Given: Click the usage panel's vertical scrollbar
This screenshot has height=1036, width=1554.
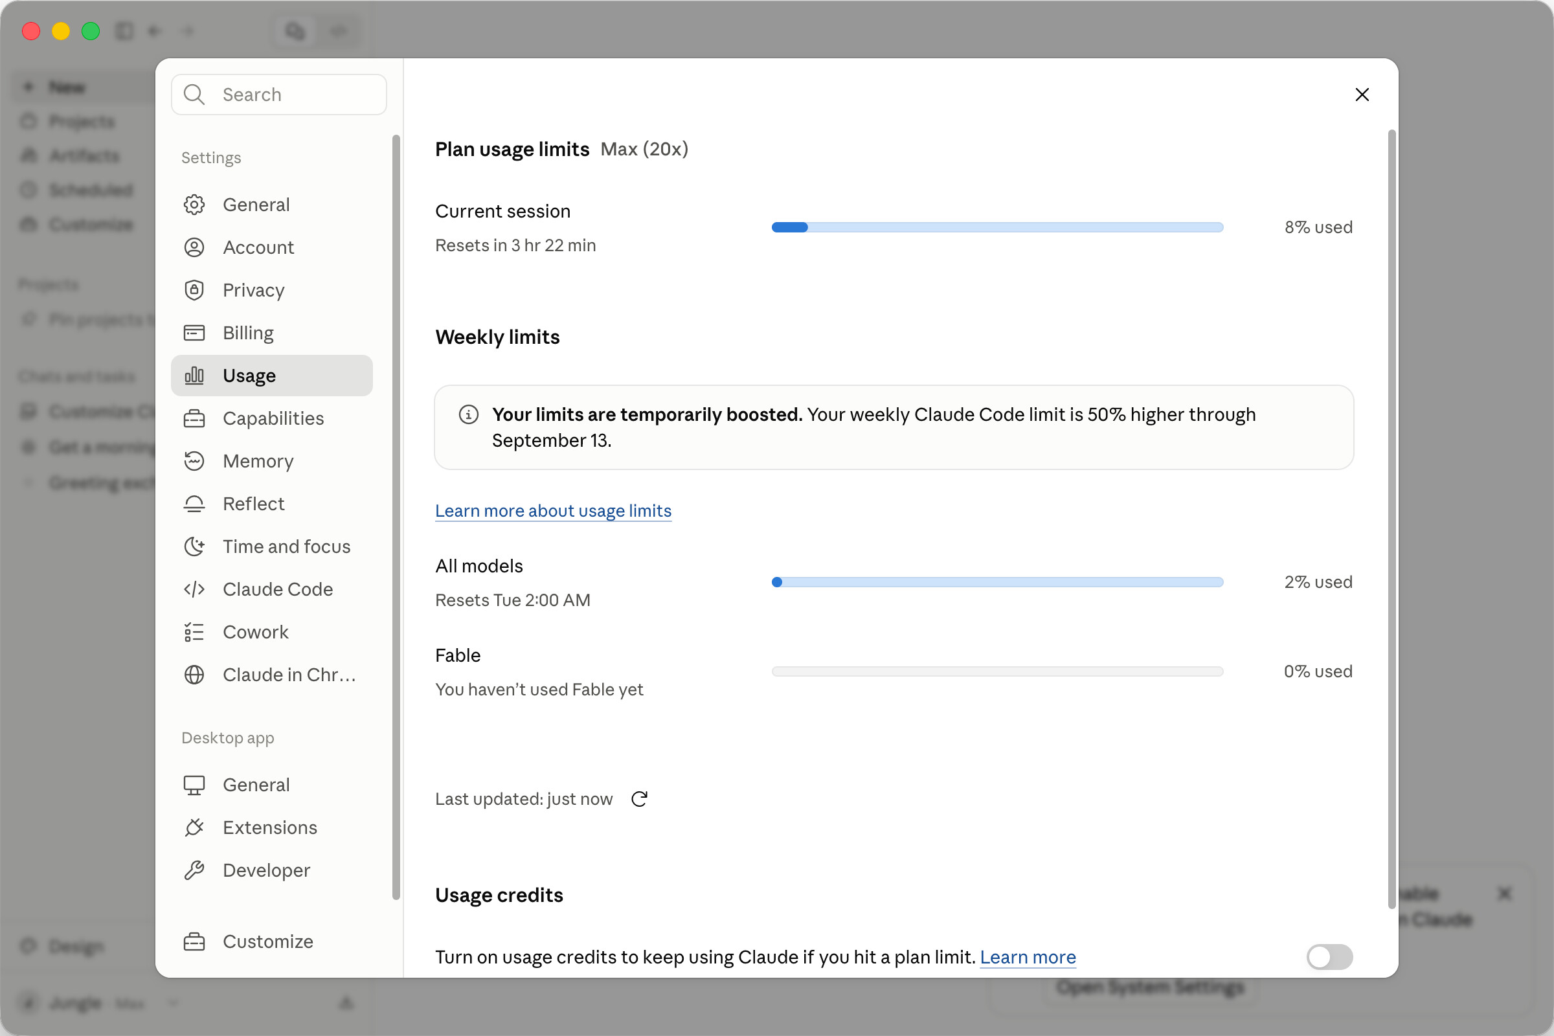Looking at the screenshot, I should (1391, 519).
